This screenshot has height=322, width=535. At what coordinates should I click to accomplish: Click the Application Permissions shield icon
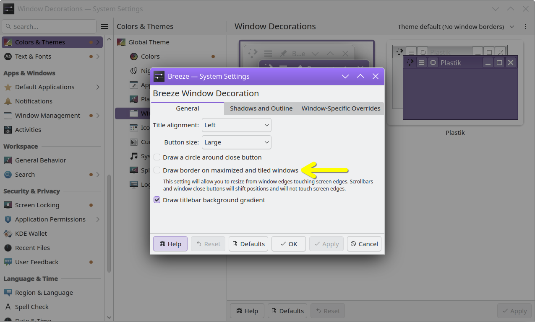(8, 219)
